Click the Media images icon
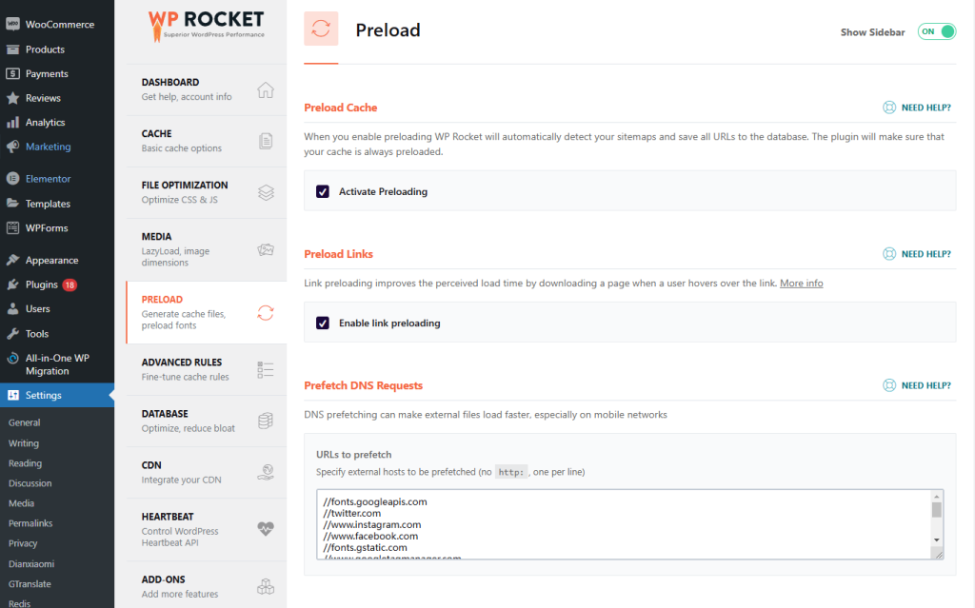Viewport: 975px width, 608px height. pos(266,250)
